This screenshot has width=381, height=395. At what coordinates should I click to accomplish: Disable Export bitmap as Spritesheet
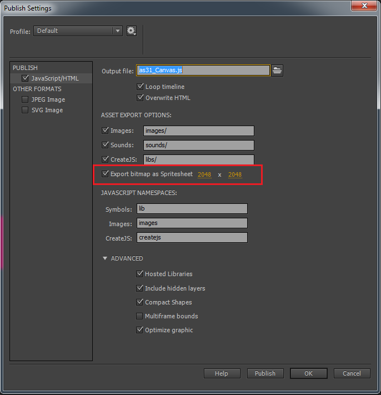pyautogui.click(x=105, y=174)
